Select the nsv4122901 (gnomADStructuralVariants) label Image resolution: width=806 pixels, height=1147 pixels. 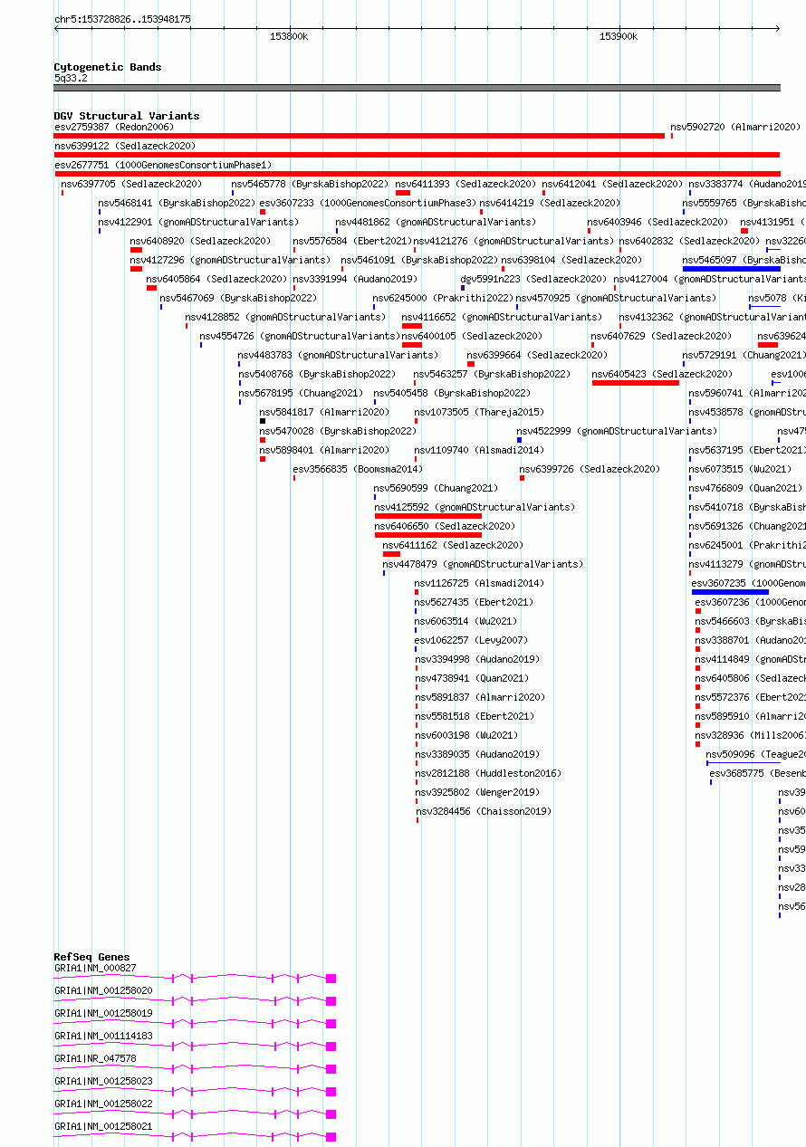198,222
